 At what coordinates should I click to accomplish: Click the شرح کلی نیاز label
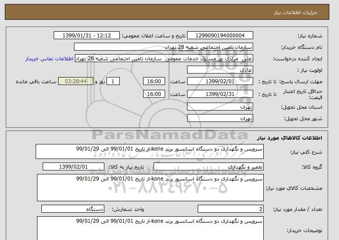click(306, 152)
